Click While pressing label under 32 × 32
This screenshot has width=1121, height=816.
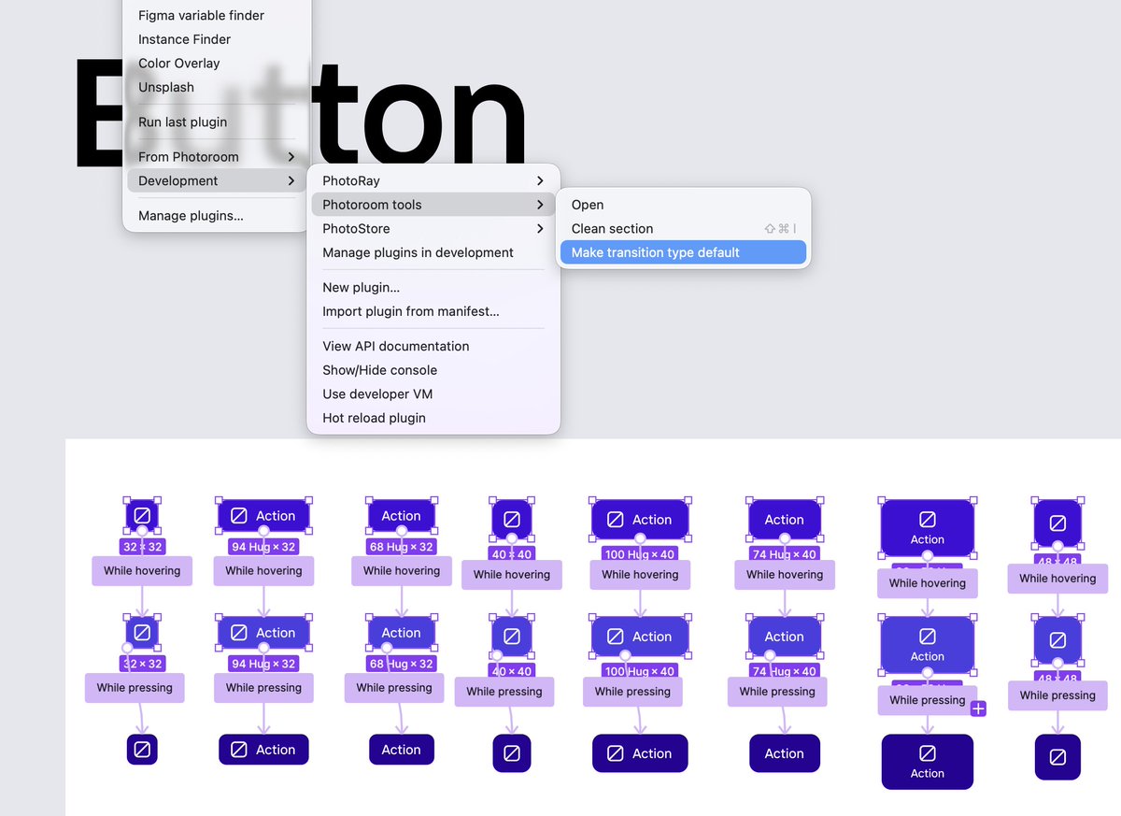click(135, 688)
